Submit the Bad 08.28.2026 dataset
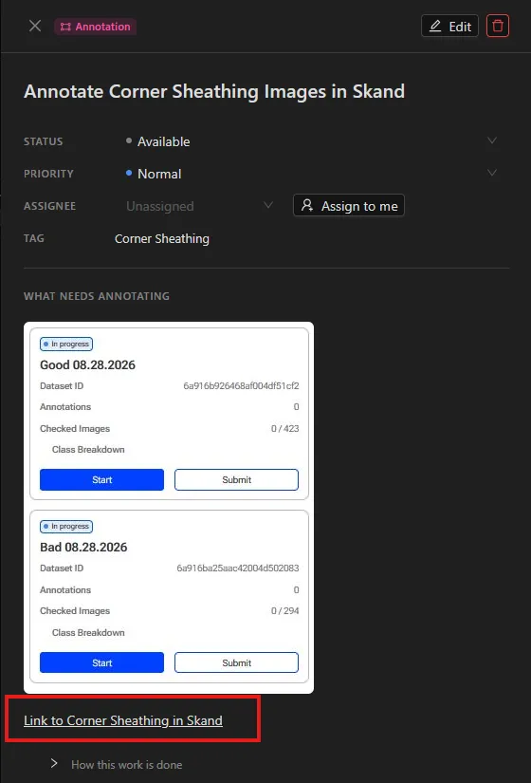Viewport: 531px width, 783px height. tap(236, 662)
